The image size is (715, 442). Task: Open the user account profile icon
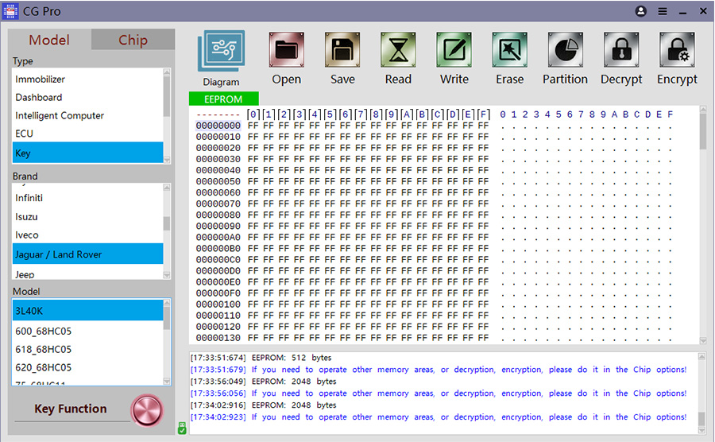point(641,12)
